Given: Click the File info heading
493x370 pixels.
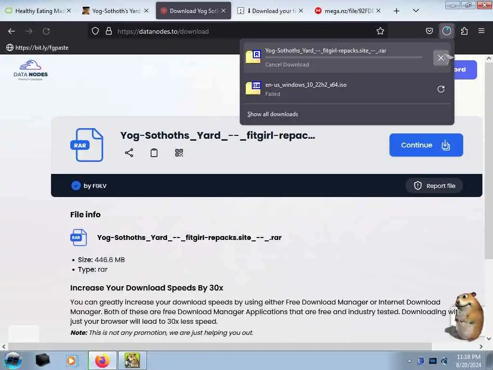Looking at the screenshot, I should (85, 214).
